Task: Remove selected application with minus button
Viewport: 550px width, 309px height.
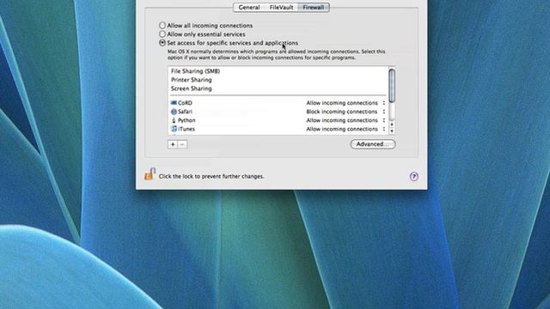Action: tap(182, 144)
